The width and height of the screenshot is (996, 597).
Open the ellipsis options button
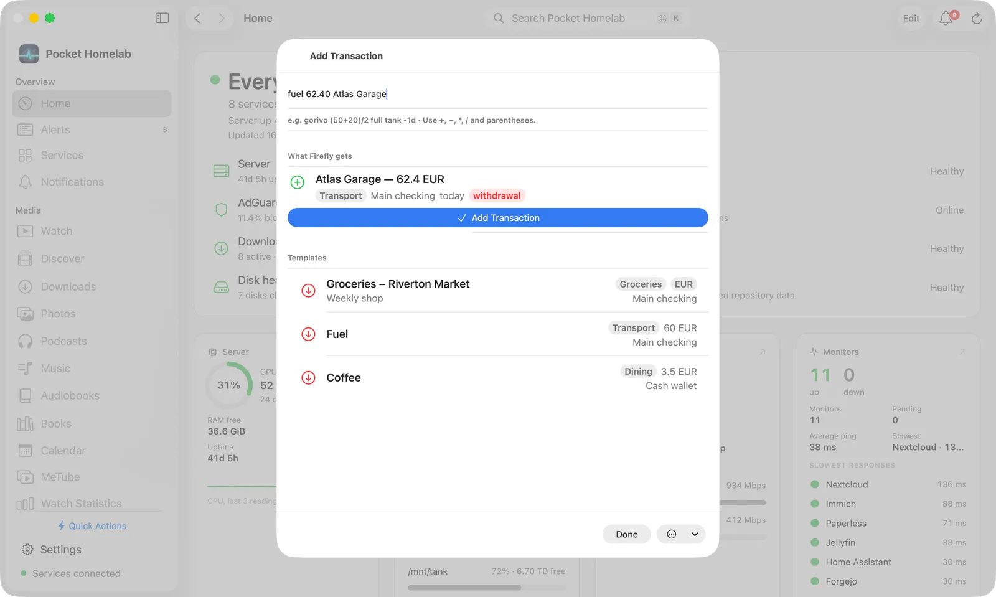point(672,534)
